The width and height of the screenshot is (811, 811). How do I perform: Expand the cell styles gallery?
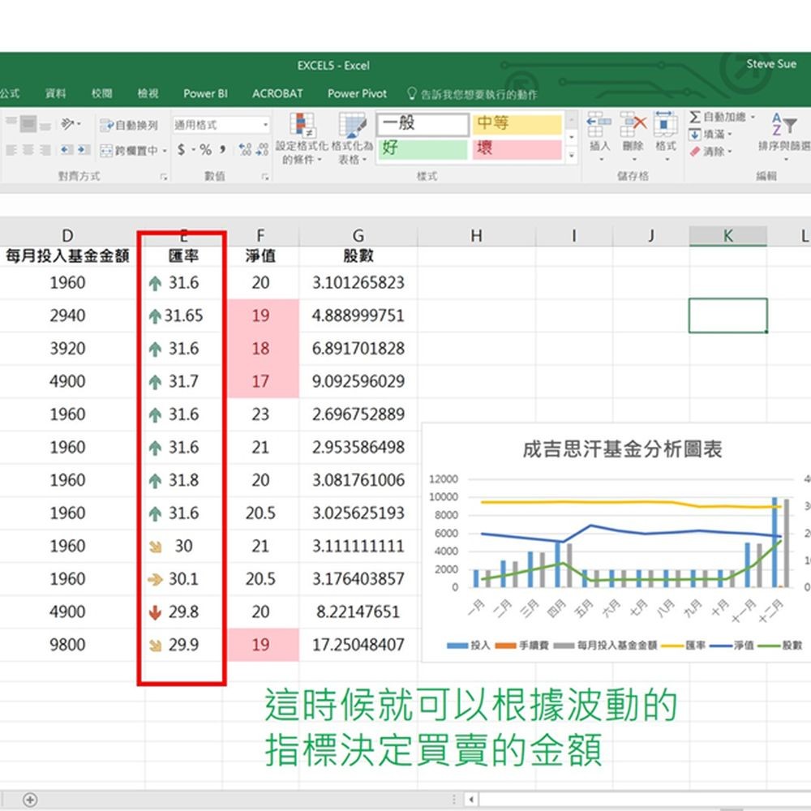tap(572, 155)
